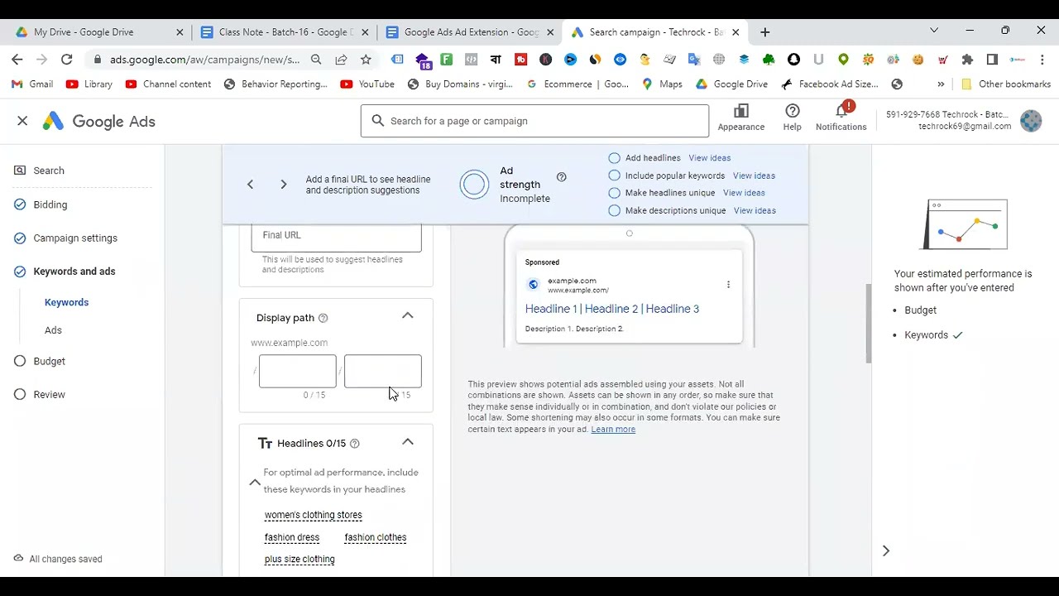Click the Ad strength help icon
Image resolution: width=1059 pixels, height=596 pixels.
pos(562,177)
